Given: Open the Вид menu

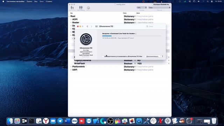Looking at the screenshot, I should pos(36,1).
